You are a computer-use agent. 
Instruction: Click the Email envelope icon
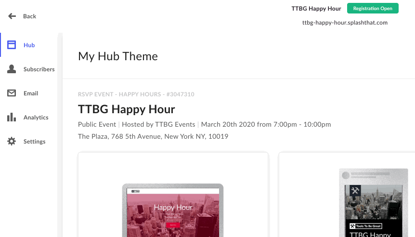point(12,93)
